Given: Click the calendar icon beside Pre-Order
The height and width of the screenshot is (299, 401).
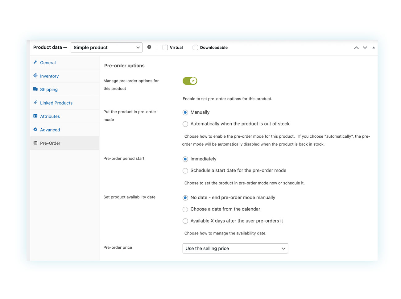Looking at the screenshot, I should tap(35, 143).
